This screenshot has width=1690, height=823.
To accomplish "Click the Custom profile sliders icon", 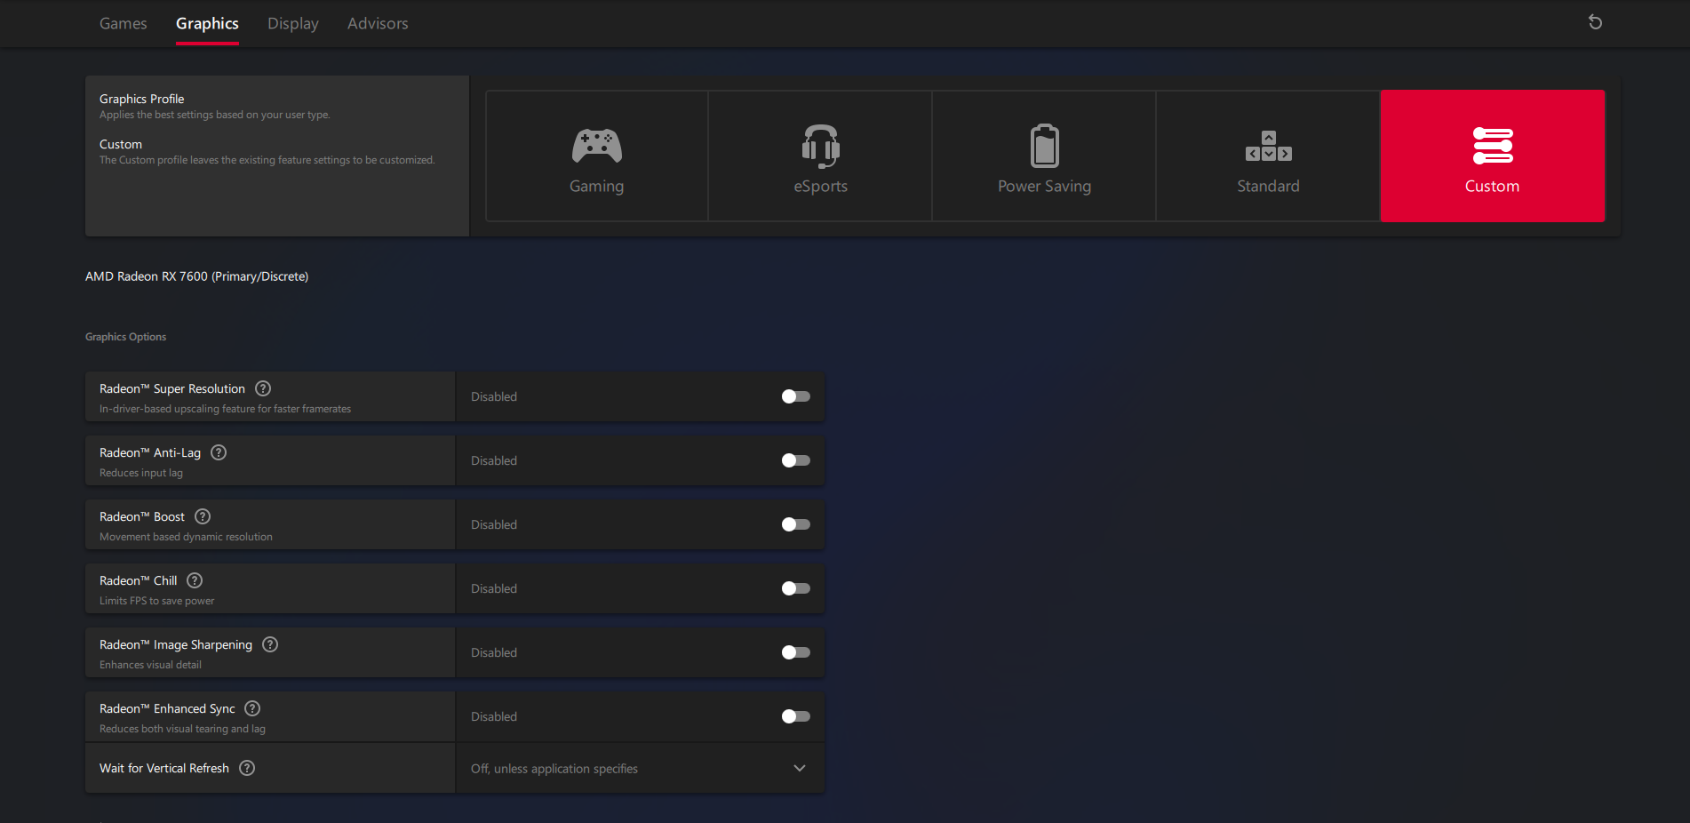I will [x=1493, y=146].
